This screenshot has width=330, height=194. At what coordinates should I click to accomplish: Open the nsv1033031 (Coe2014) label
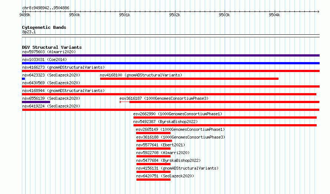click(x=44, y=59)
